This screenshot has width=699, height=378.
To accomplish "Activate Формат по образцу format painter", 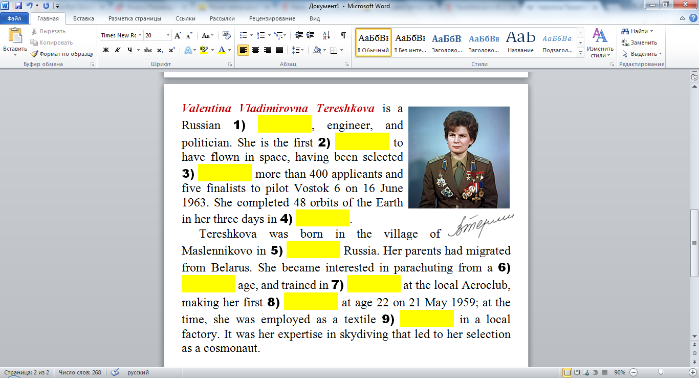I will (x=61, y=54).
